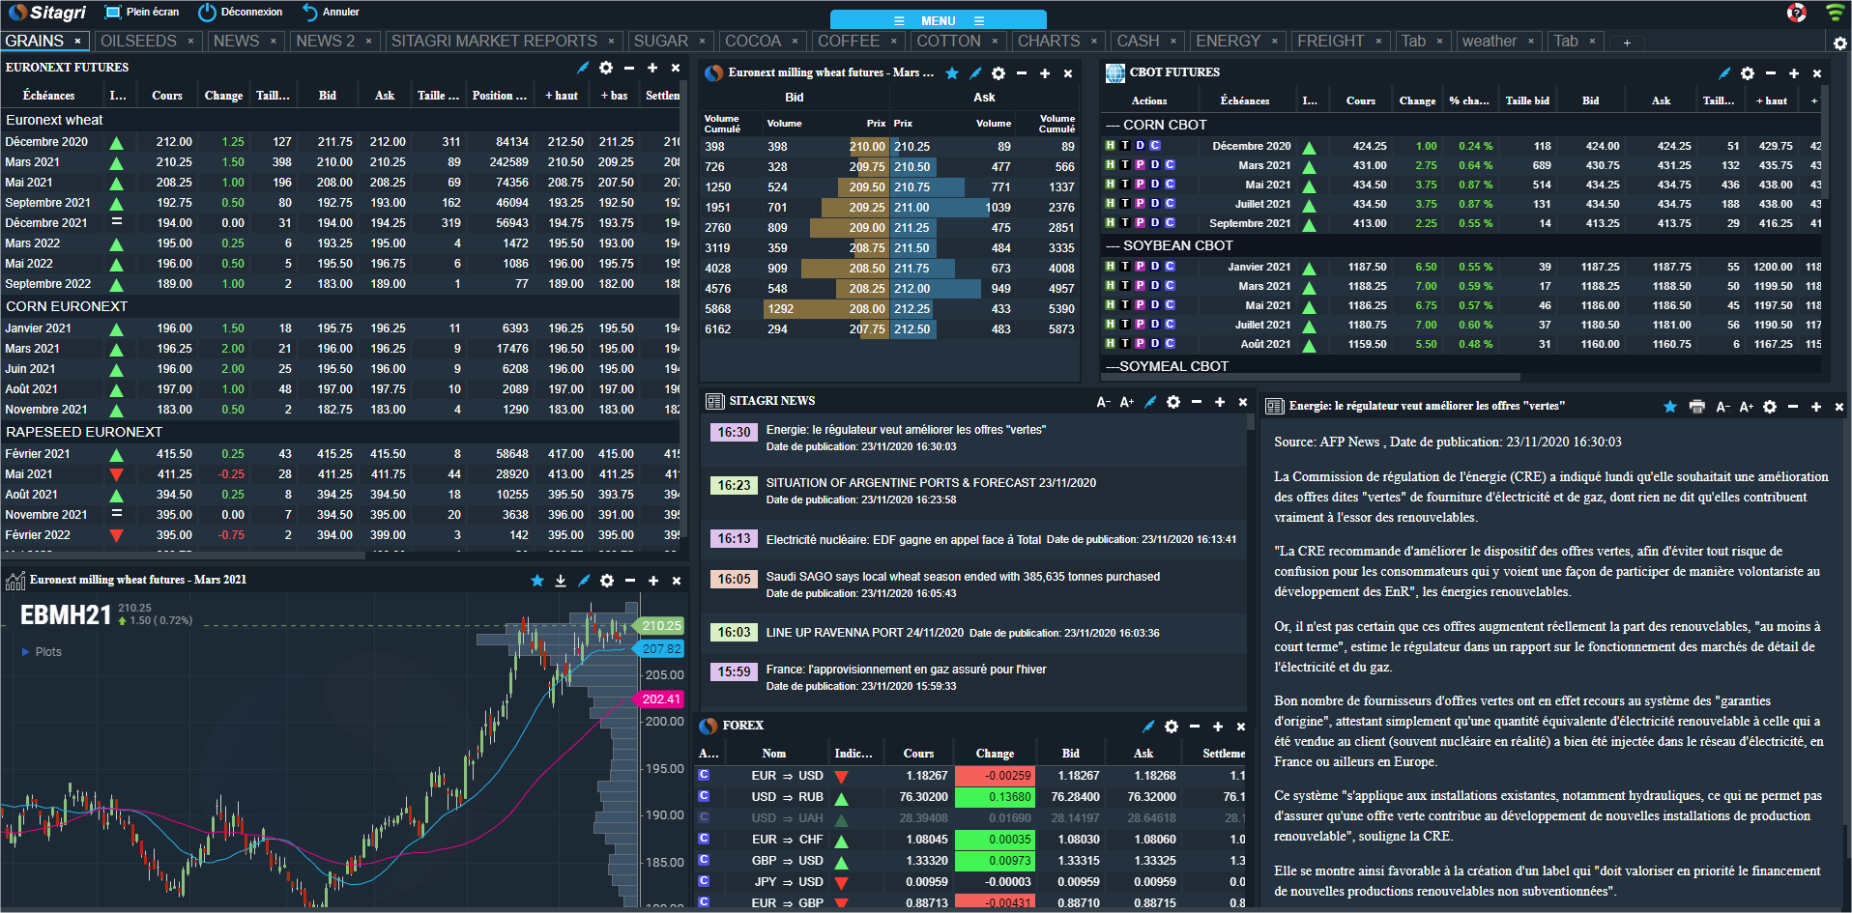Open settings gear in the chart panel
1852x913 pixels.
pyautogui.click(x=607, y=581)
